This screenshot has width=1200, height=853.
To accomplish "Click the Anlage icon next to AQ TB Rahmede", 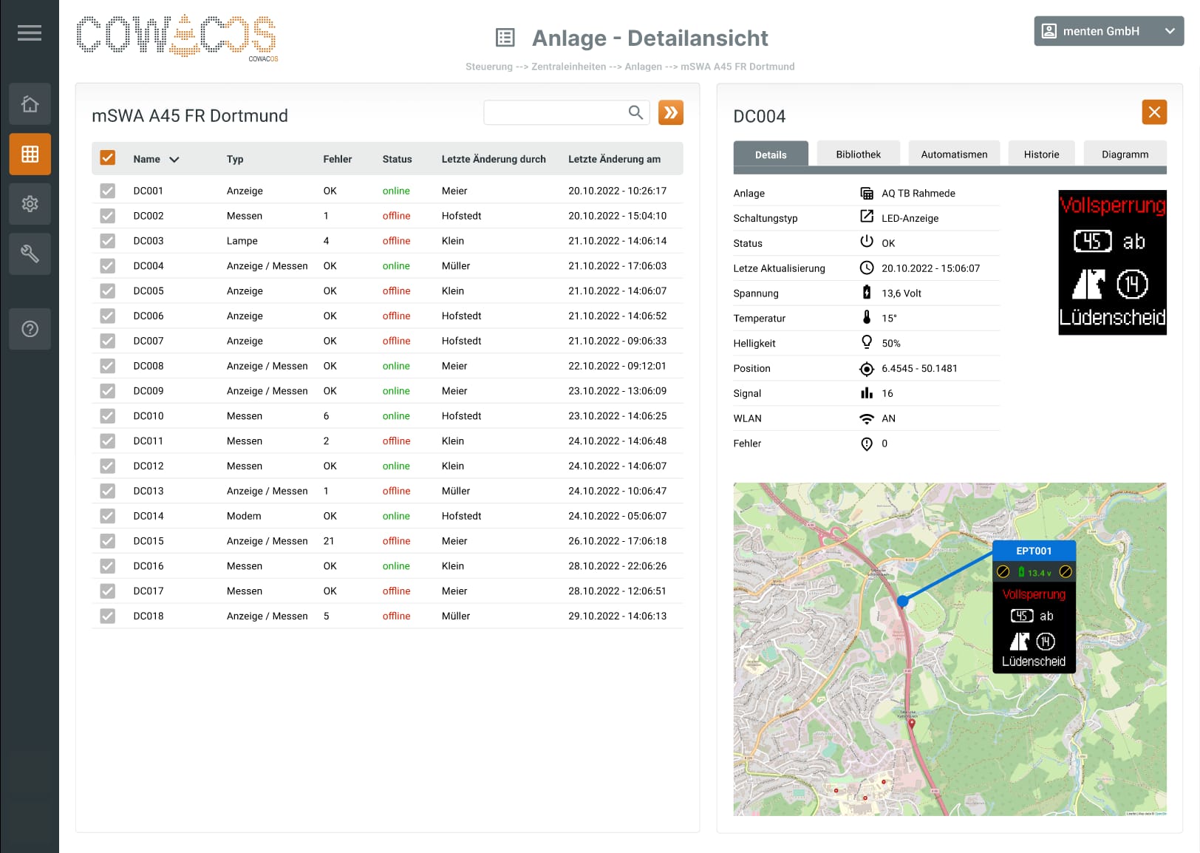I will 867,193.
